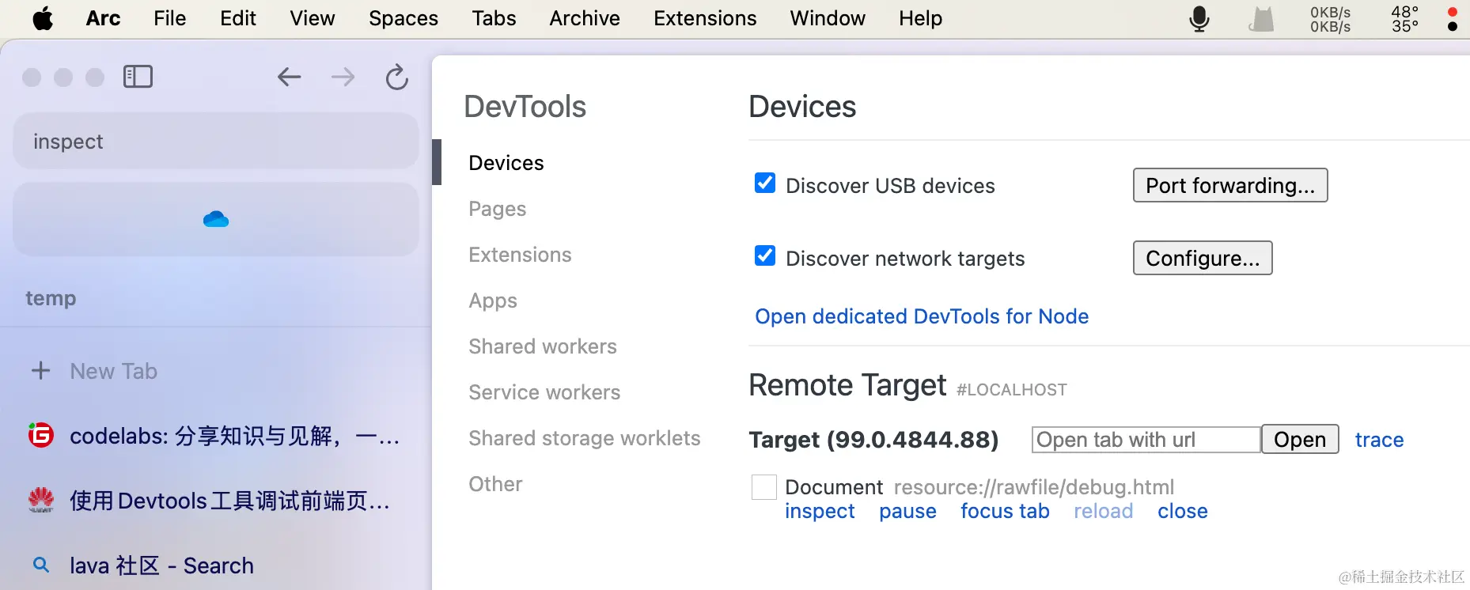Go forward with the right arrow
The width and height of the screenshot is (1470, 590).
coord(343,77)
